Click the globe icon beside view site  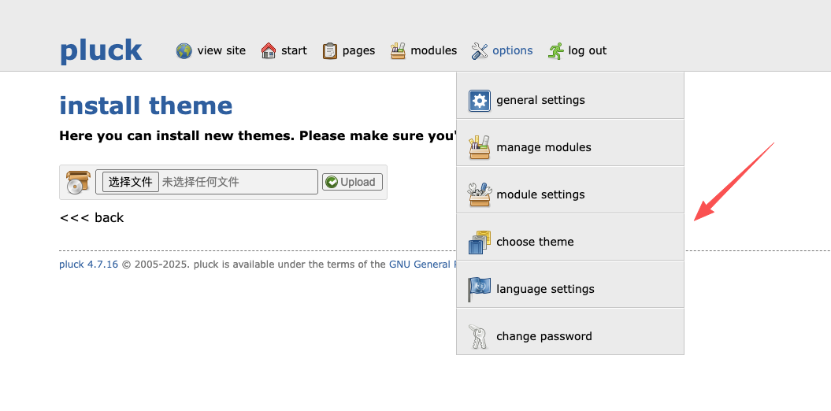(x=184, y=51)
